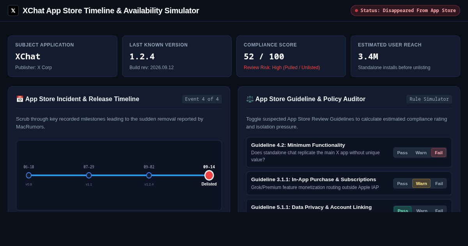
Task: Click the 'Build rev: 2026.09.12' text
Action: [152, 68]
